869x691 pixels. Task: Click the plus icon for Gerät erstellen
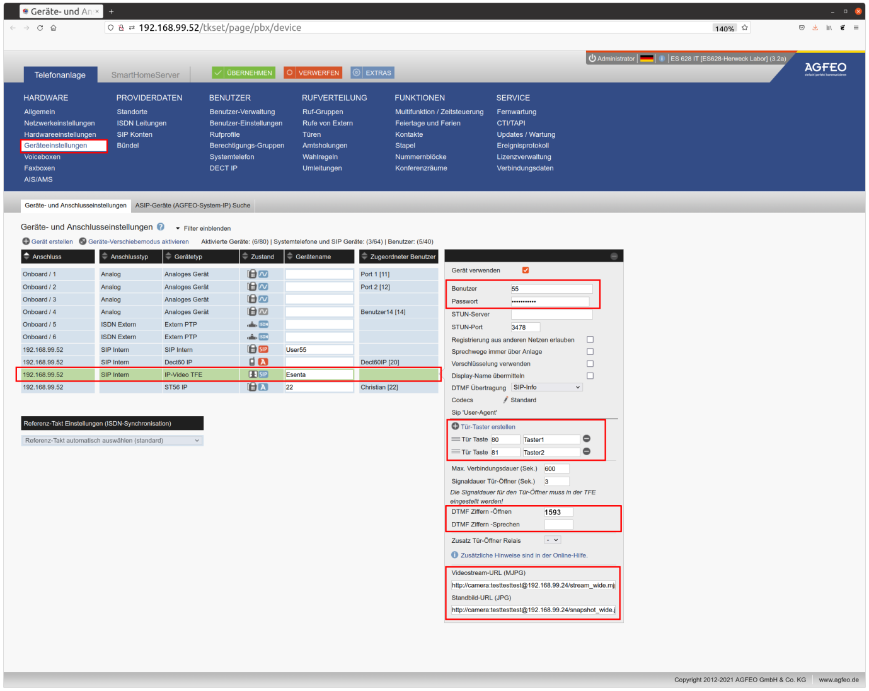tap(26, 241)
